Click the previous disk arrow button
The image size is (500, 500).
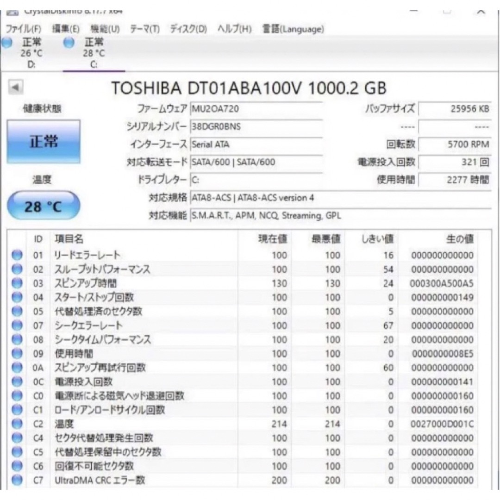[16, 87]
